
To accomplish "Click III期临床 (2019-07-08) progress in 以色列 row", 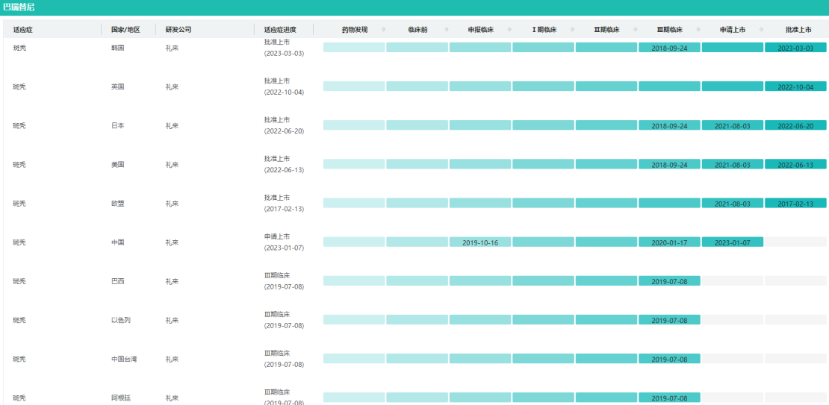I will point(284,320).
